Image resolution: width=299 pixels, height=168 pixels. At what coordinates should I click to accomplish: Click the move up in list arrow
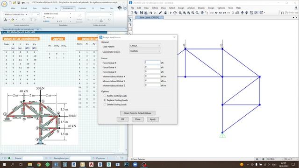[x=242, y=13]
